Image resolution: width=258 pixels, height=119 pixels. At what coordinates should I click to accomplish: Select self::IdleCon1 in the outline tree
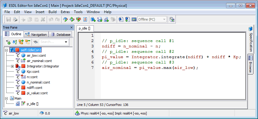[x=31, y=50]
